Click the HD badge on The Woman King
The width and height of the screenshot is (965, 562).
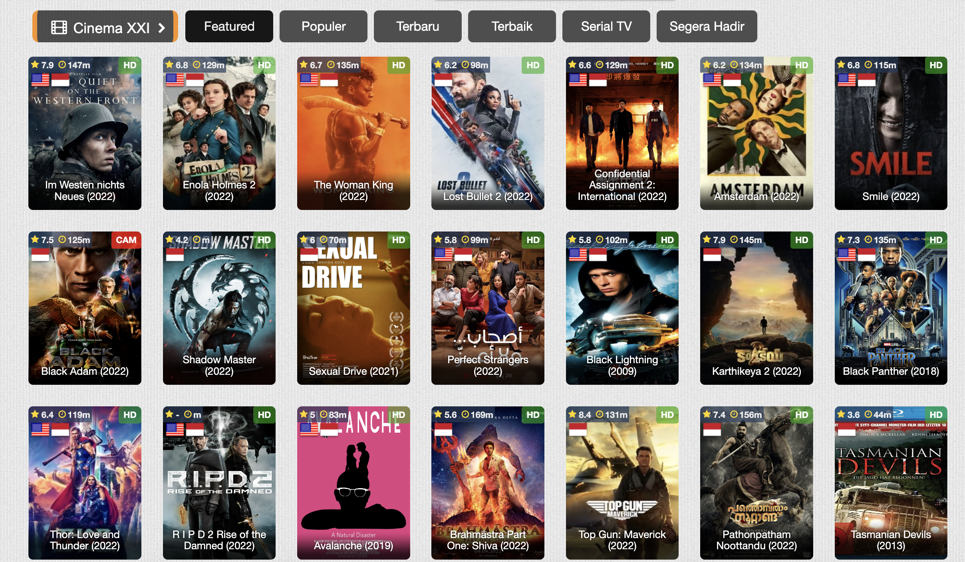click(x=398, y=65)
